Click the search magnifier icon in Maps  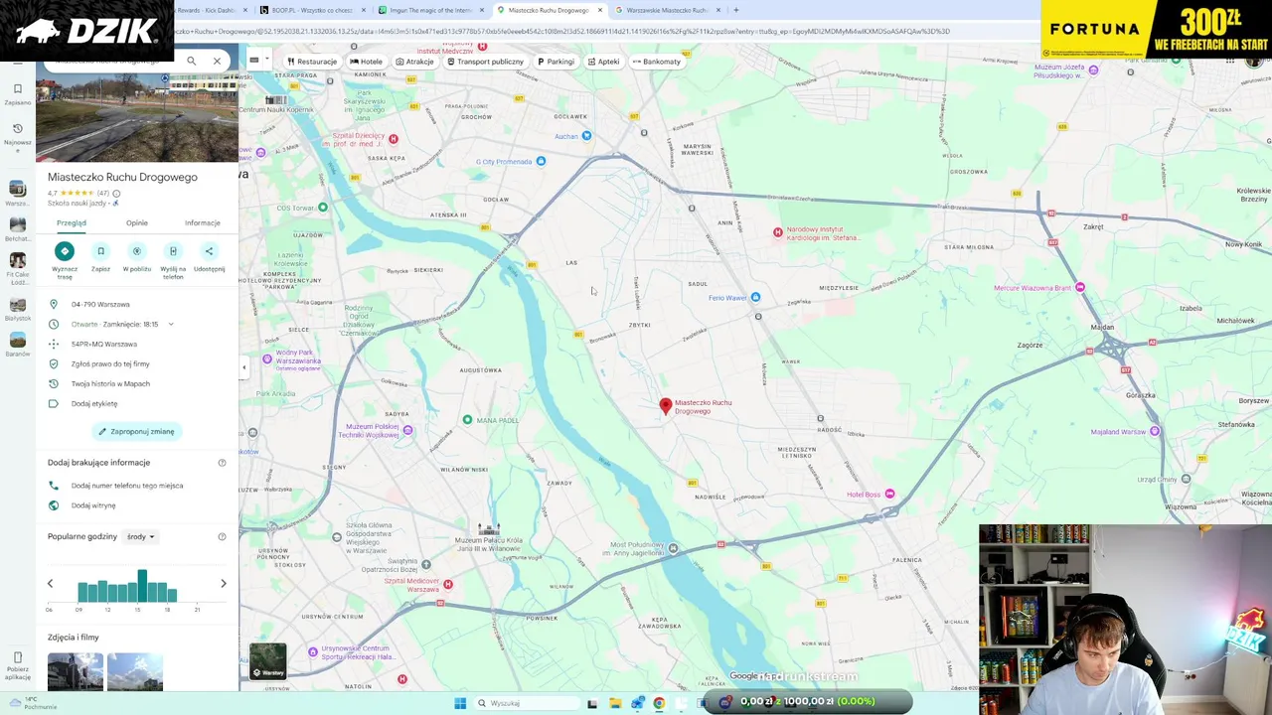pyautogui.click(x=191, y=61)
